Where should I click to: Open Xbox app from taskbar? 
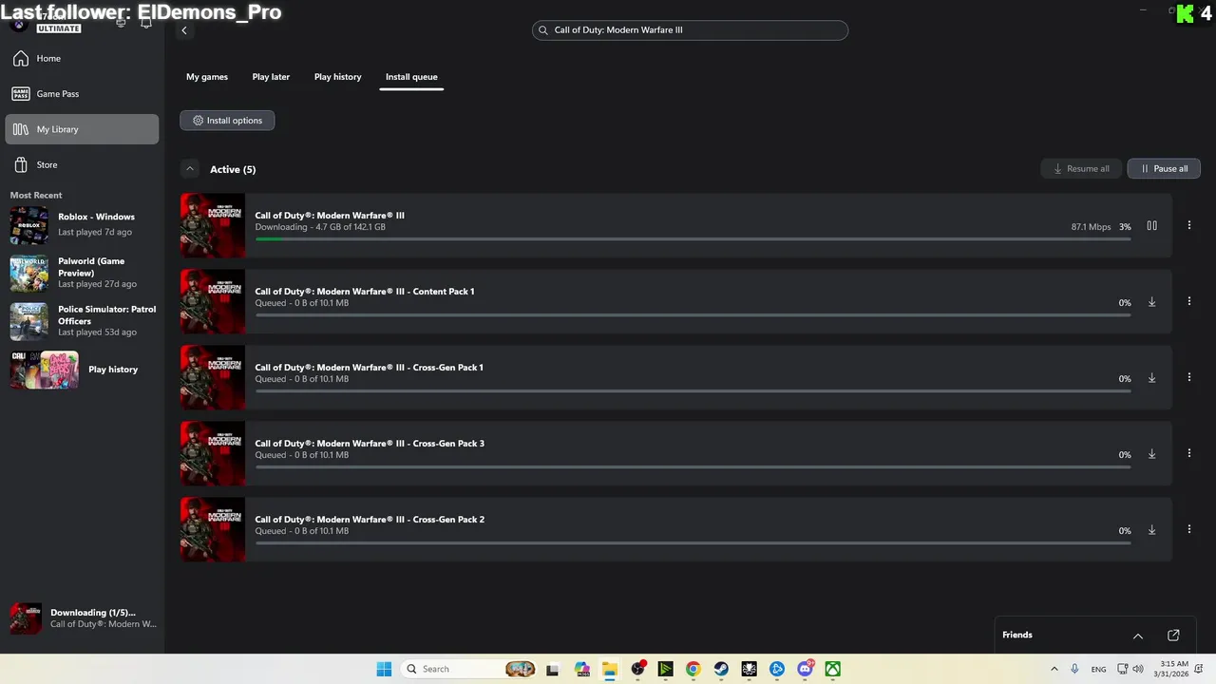pyautogui.click(x=833, y=669)
